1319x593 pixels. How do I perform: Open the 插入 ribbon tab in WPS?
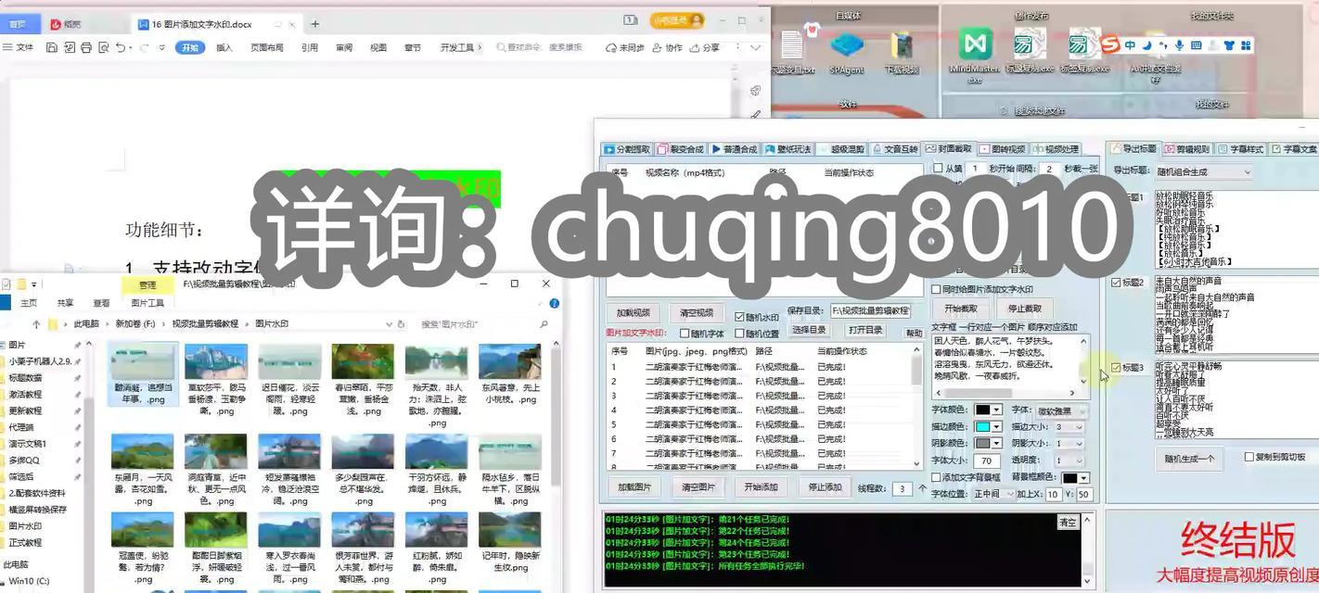click(x=224, y=47)
